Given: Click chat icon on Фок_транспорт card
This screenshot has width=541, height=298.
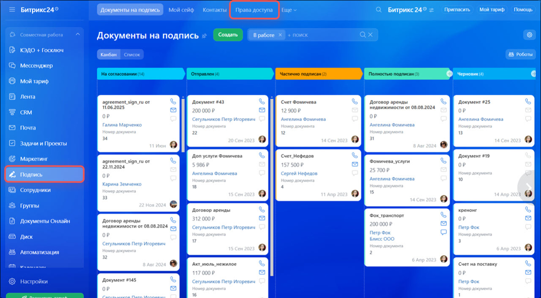Looking at the screenshot, I should pos(444,232).
